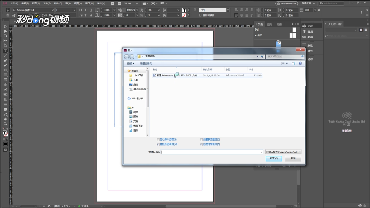Select the Direct Selection tool
The height and width of the screenshot is (208, 370).
click(x=5, y=31)
